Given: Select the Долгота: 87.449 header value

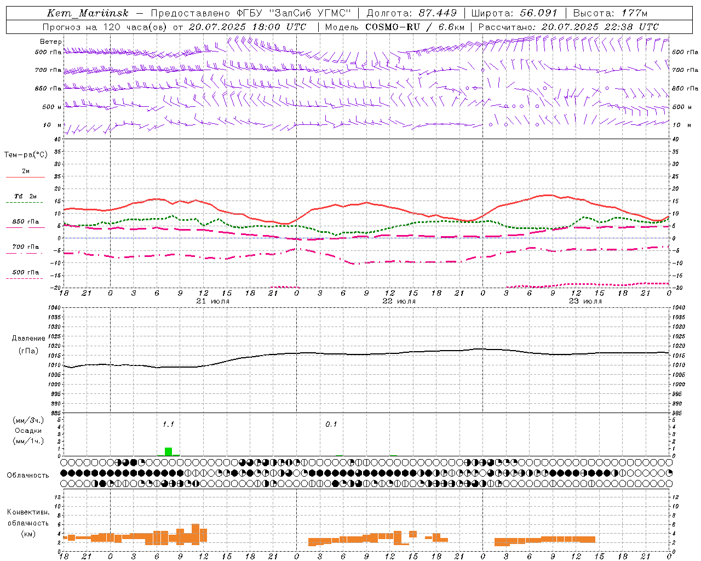Looking at the screenshot, I should (411, 13).
